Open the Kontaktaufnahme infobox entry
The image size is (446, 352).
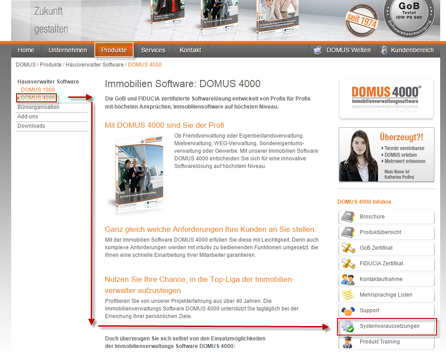click(387, 279)
